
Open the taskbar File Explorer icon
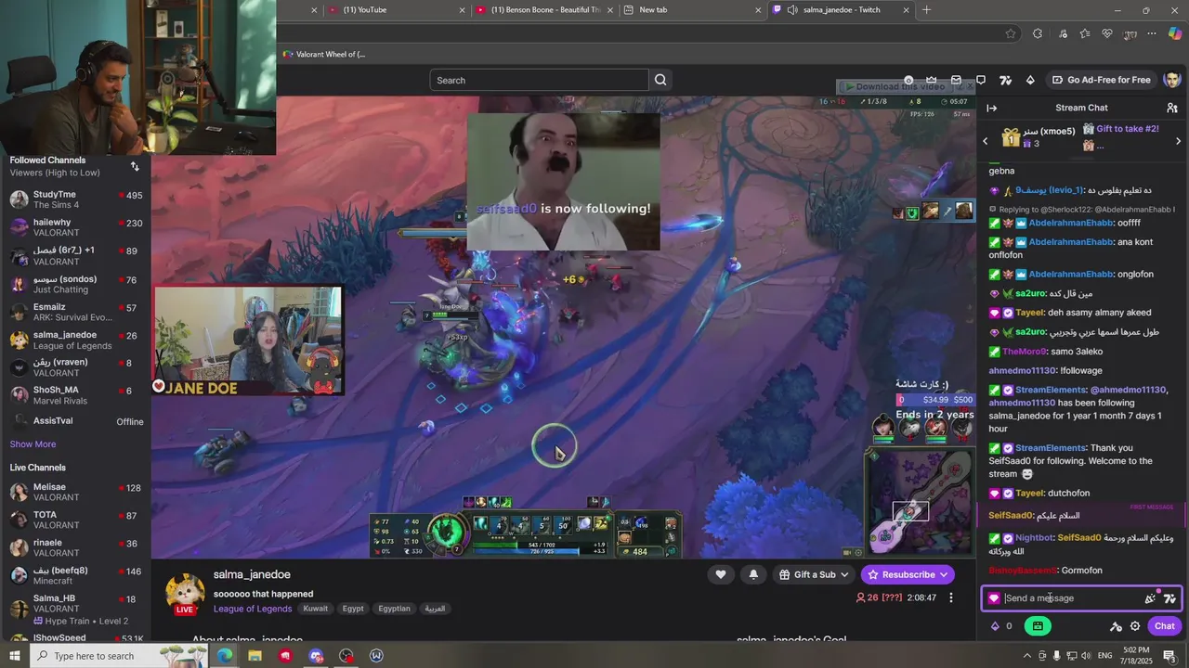click(255, 656)
